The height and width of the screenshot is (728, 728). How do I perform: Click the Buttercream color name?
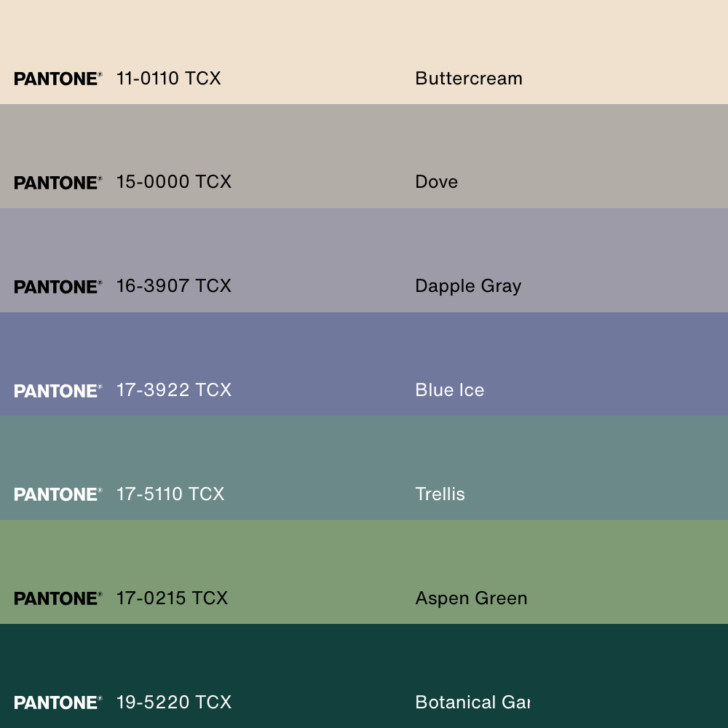(469, 79)
